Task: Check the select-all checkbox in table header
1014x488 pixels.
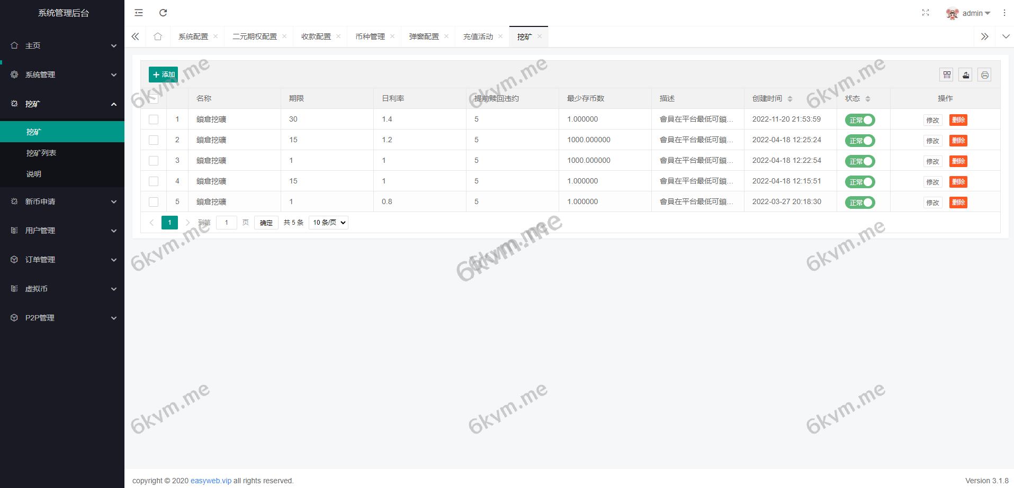Action: [154, 98]
